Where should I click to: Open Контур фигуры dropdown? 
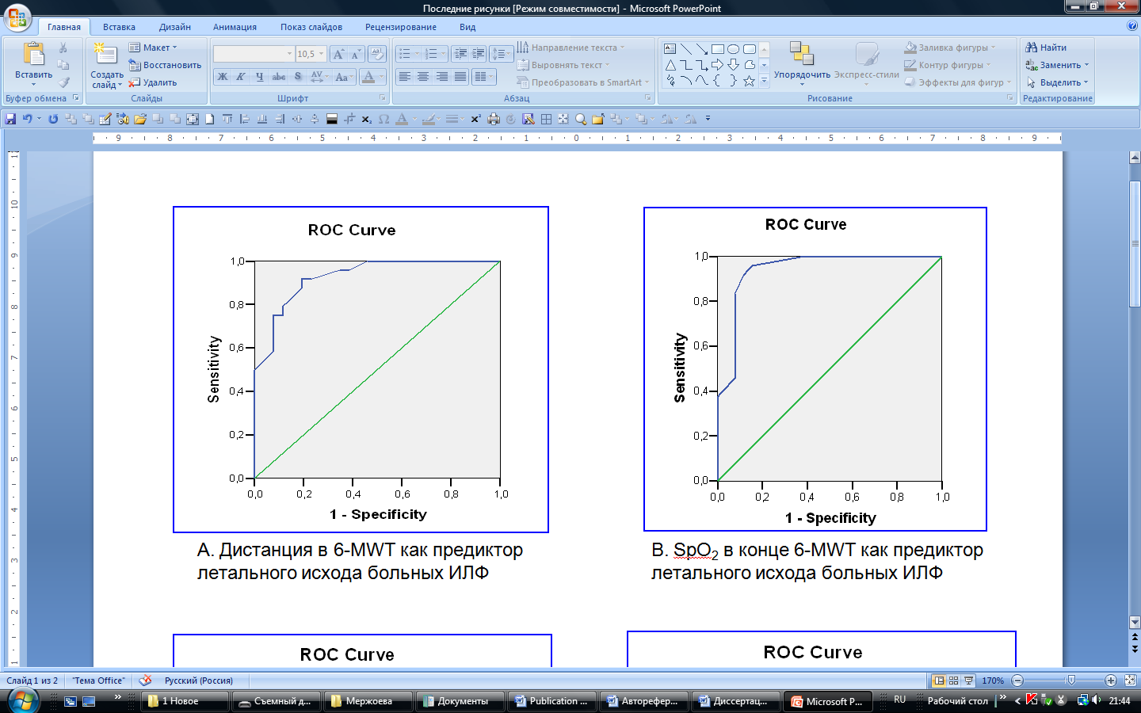coord(947,65)
